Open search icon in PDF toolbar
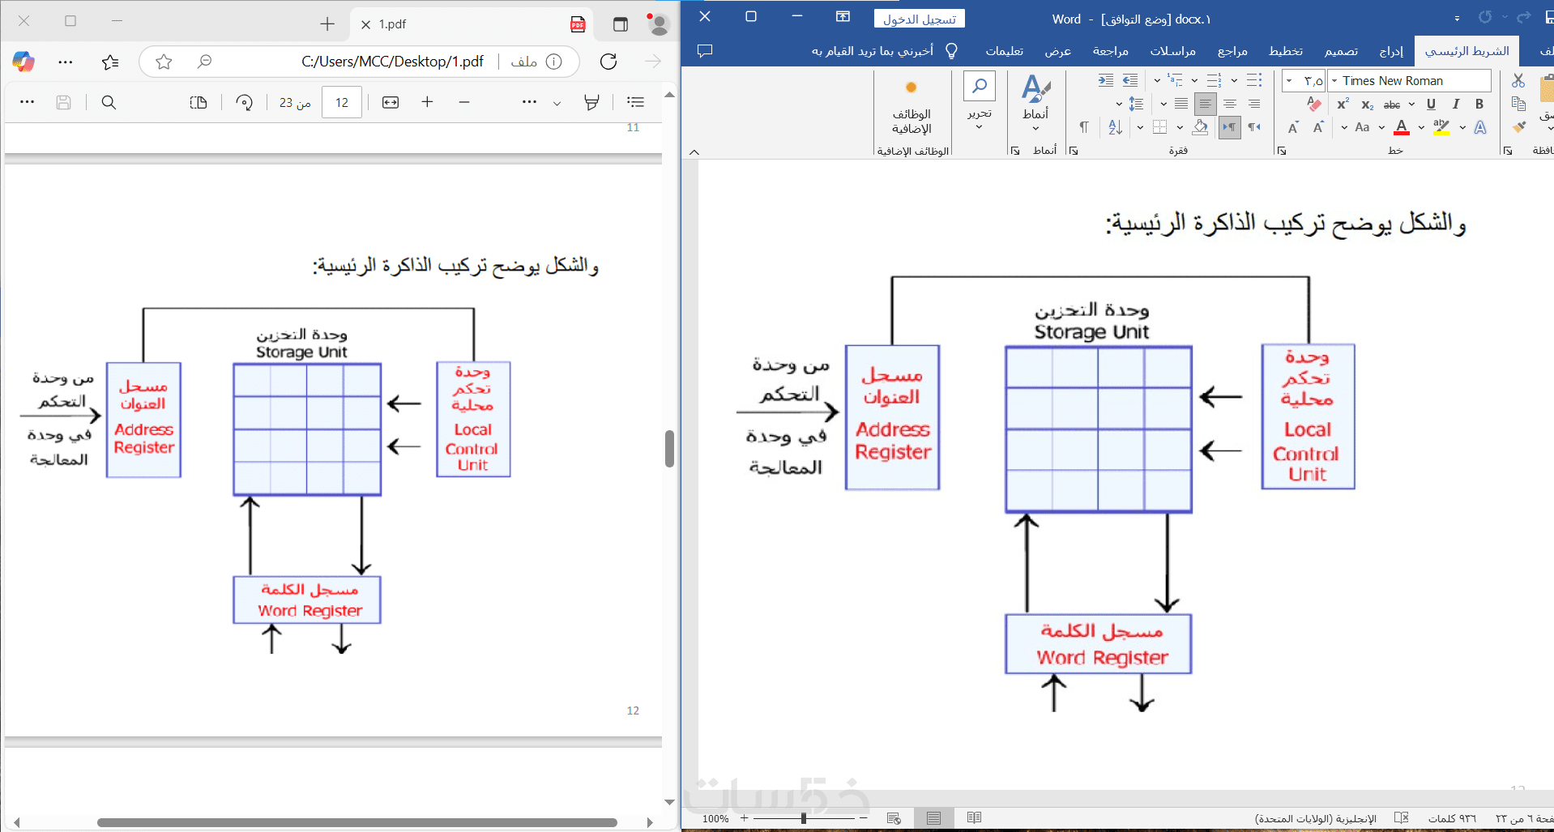The width and height of the screenshot is (1554, 832). pyautogui.click(x=109, y=102)
